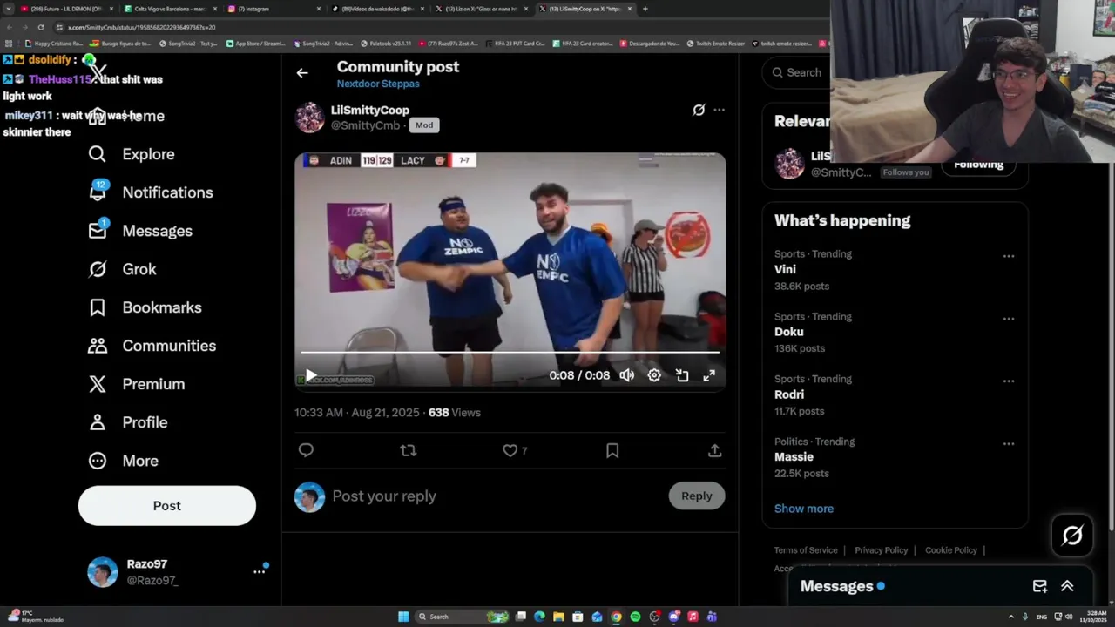
Task: Open the Cookie Policy link
Action: [950, 550]
